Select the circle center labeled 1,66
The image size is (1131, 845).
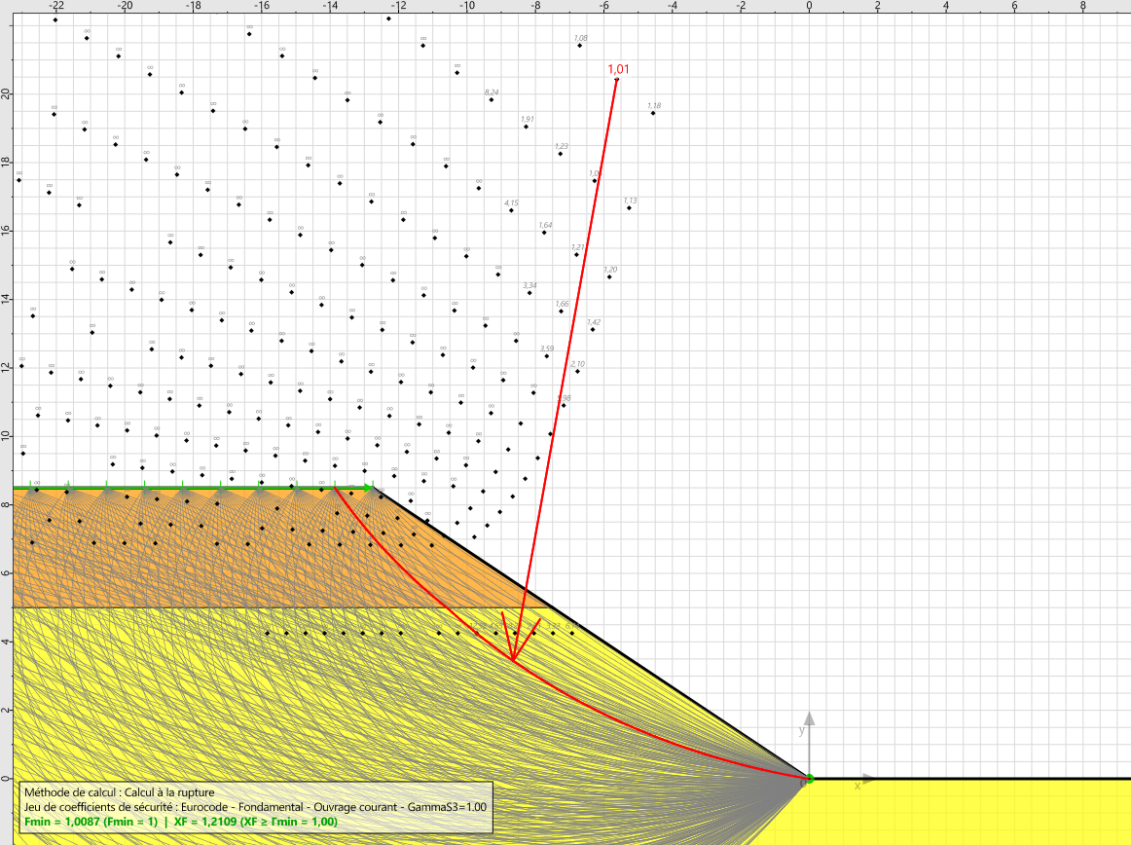[562, 311]
